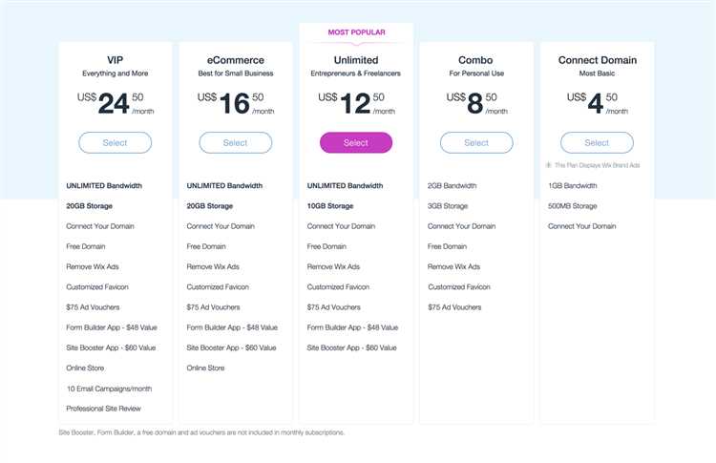Click Connect Domain's 500MB Storage feature

tap(573, 206)
